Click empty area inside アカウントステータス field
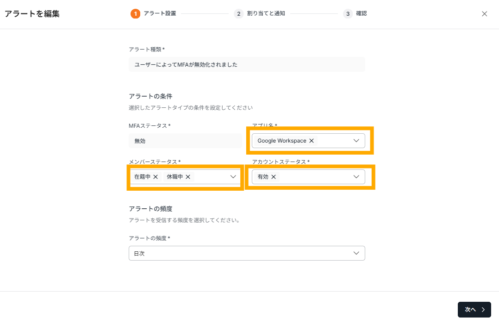 point(315,177)
